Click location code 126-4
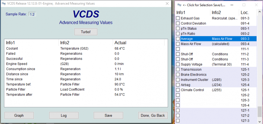This screenshot has width=263, height=124. [x=245, y=105]
